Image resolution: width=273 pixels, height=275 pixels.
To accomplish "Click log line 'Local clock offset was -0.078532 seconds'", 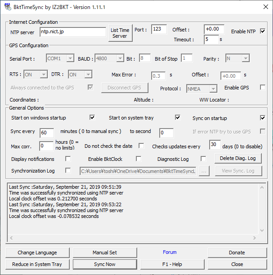I will click(x=54, y=216).
